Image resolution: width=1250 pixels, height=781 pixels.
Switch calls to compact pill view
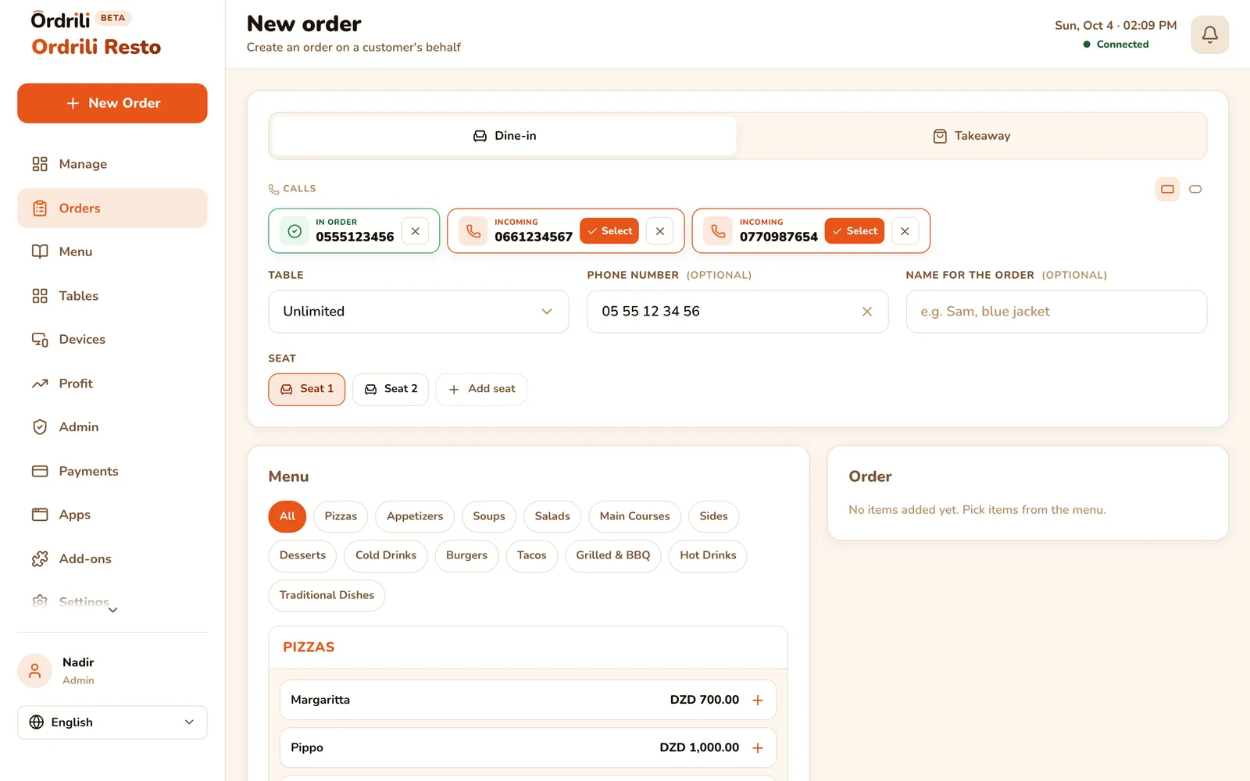1195,189
